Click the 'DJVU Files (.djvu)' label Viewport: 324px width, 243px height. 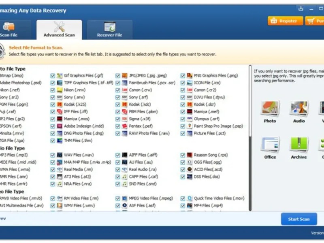[209, 97]
